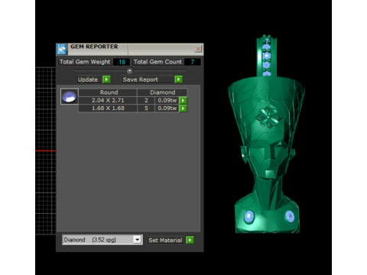Click the Save Report label
Image resolution: width=367 pixels, height=275 pixels.
tap(141, 79)
